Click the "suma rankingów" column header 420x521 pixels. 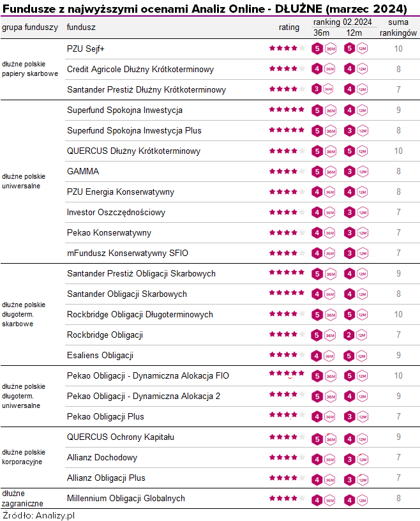coord(398,27)
